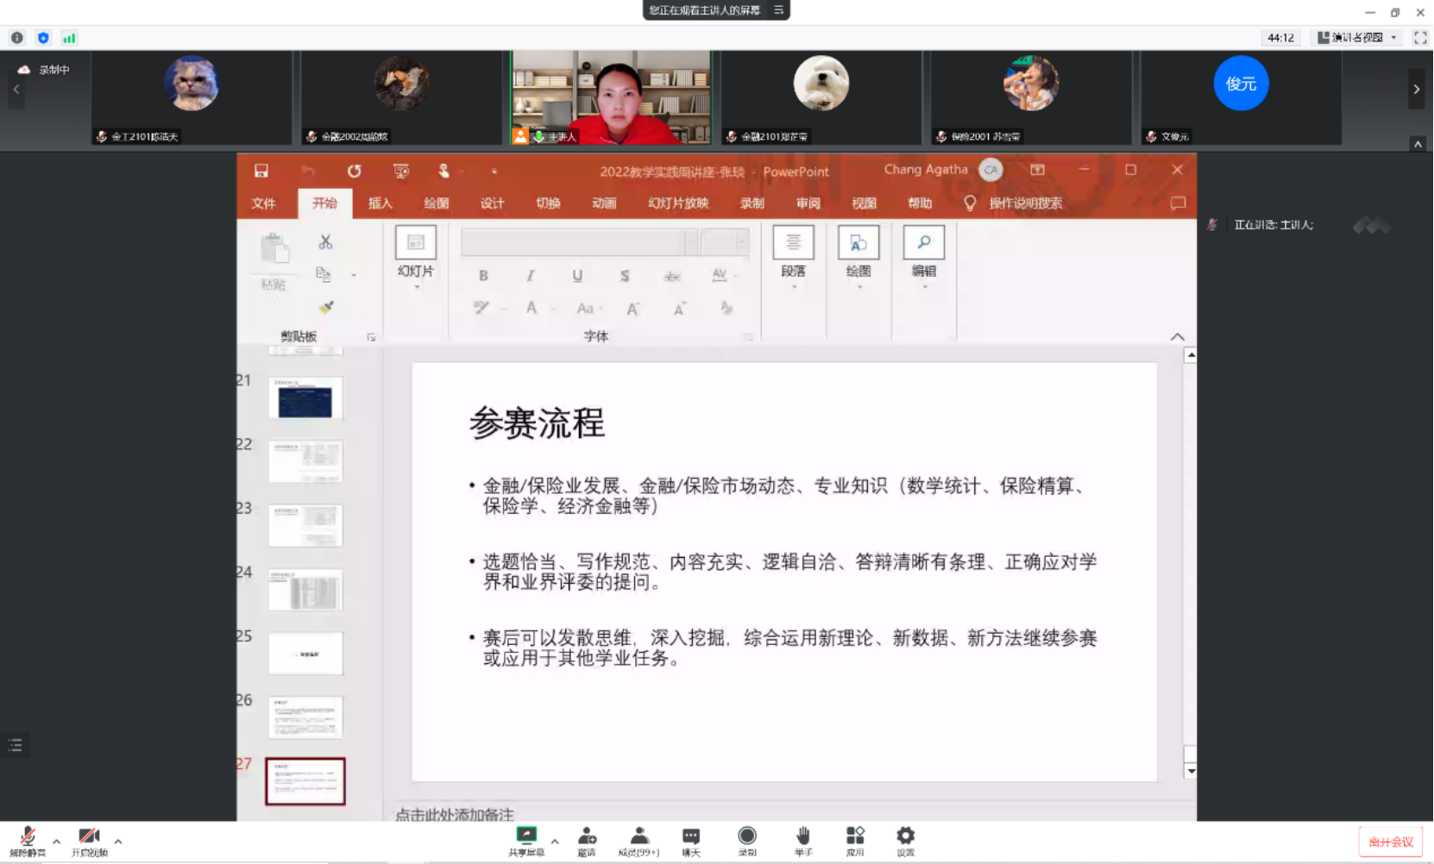Viewport: 1434px width, 864px height.
Task: Click the record (录制) icon
Action: point(747,841)
